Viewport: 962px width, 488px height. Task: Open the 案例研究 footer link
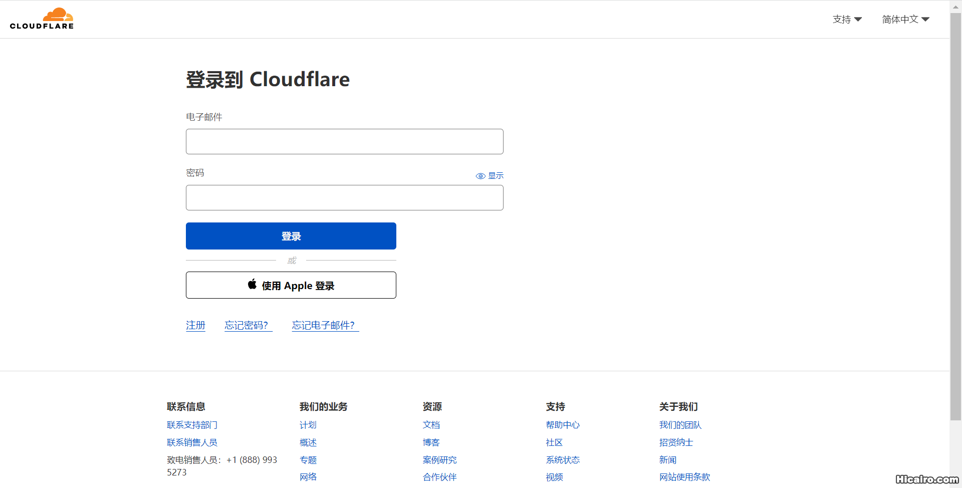click(439, 460)
